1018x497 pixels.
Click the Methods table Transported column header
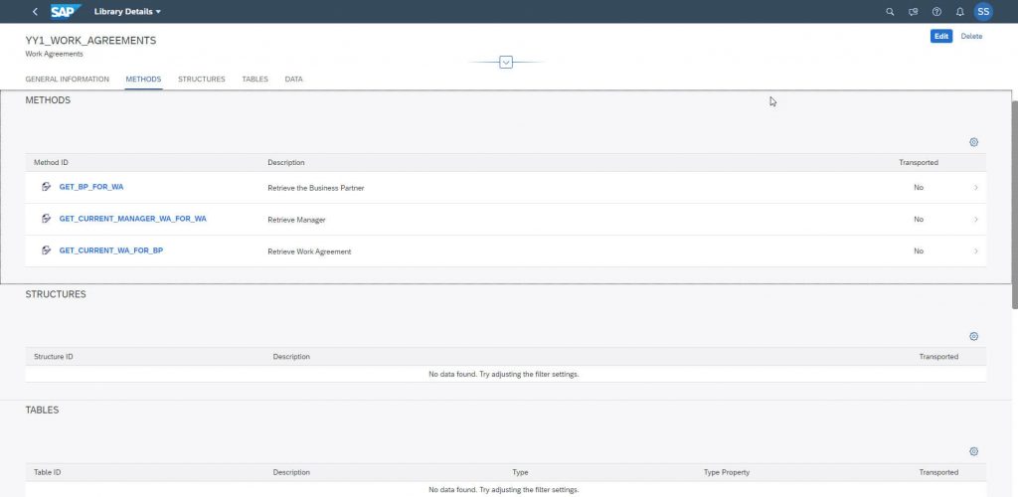918,162
